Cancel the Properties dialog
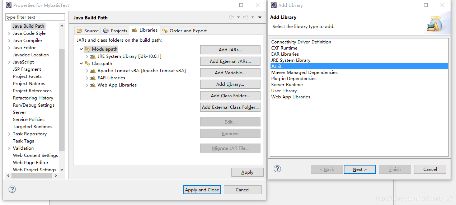This screenshot has height=205, width=456. (x=243, y=190)
